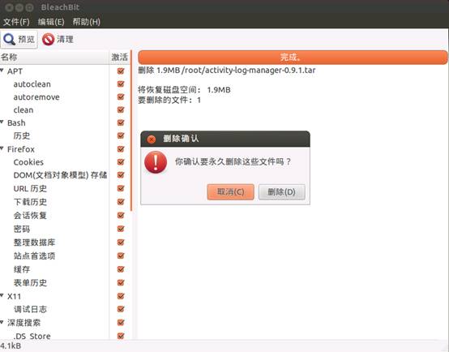Click the 要删除的文件: 1 line
The width and height of the screenshot is (449, 352).
coord(169,100)
